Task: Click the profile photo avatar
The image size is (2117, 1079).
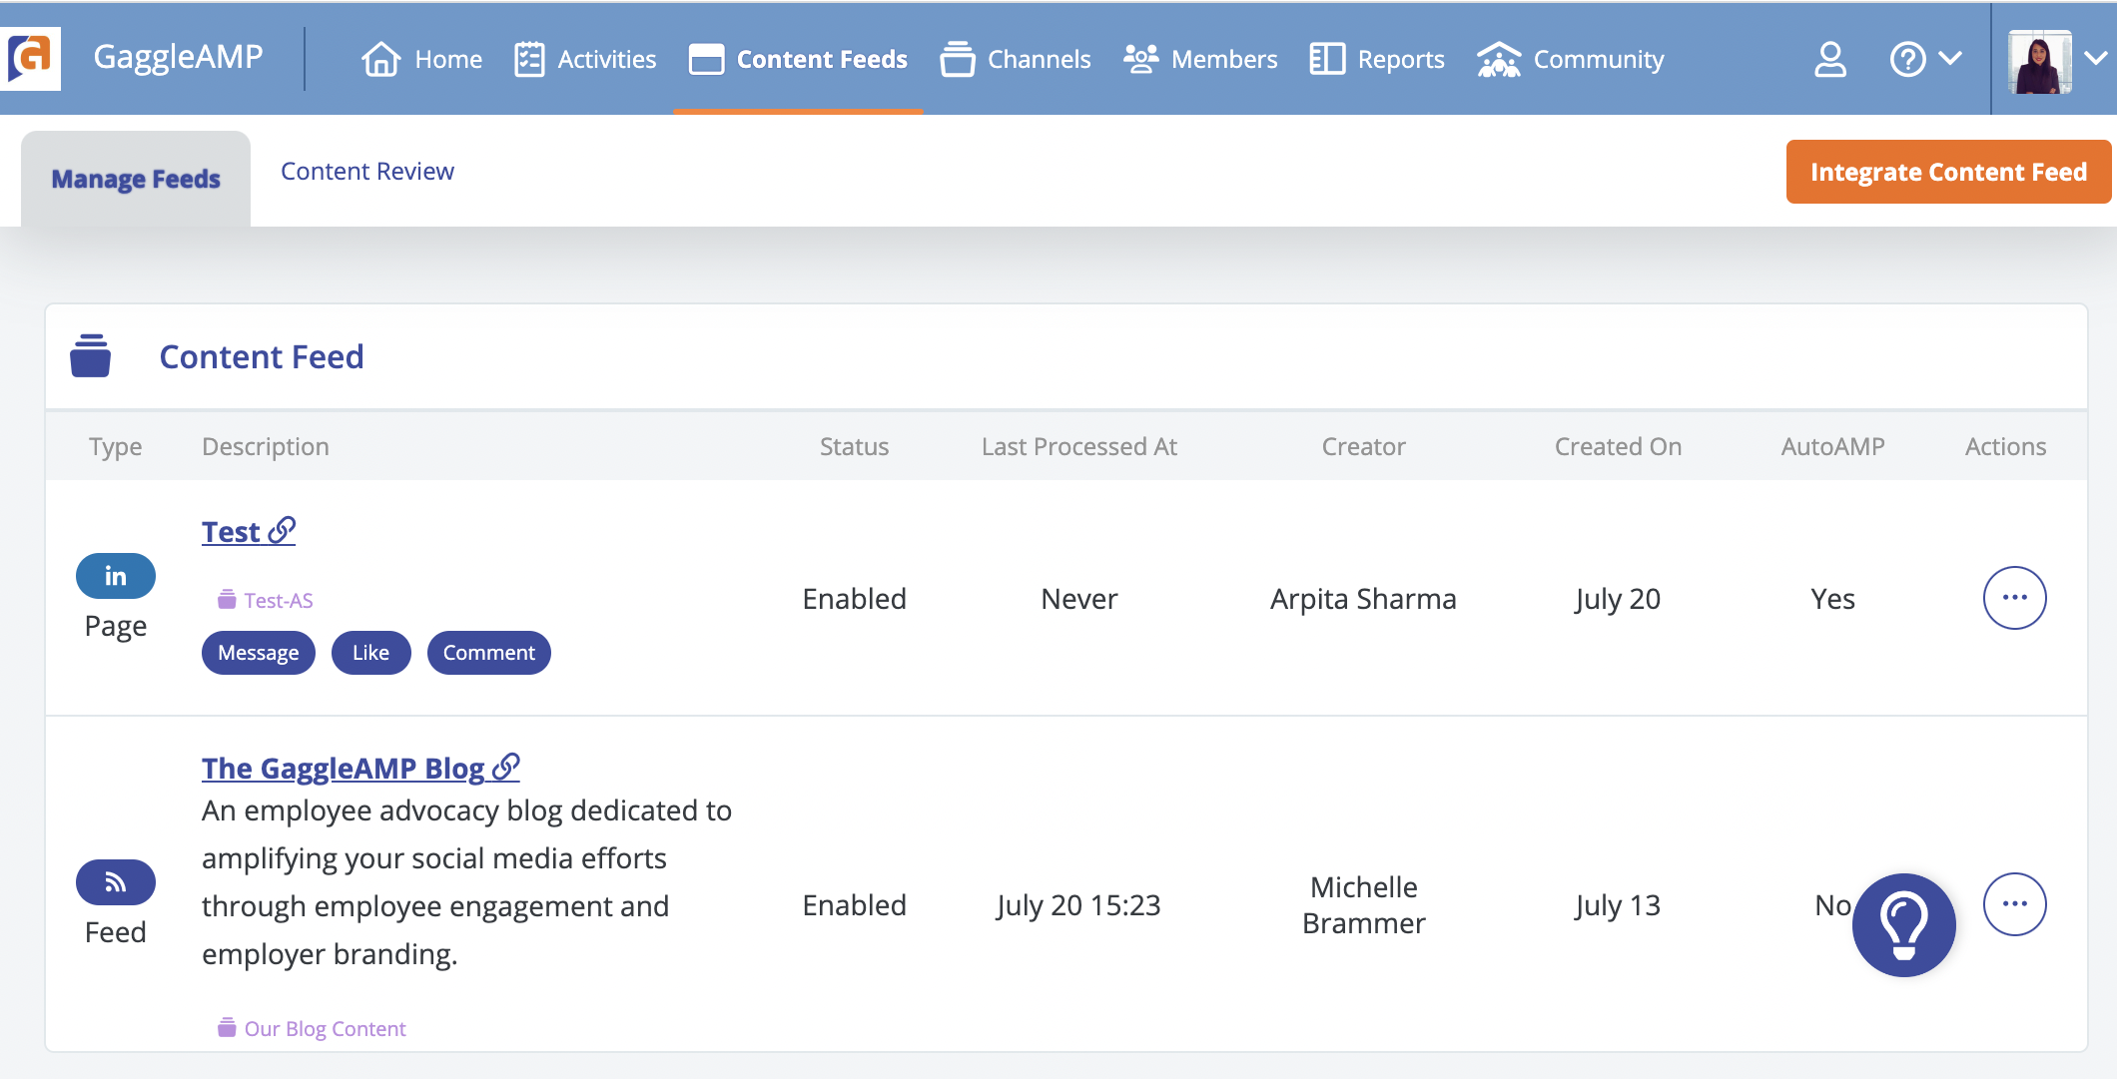Action: (2039, 62)
